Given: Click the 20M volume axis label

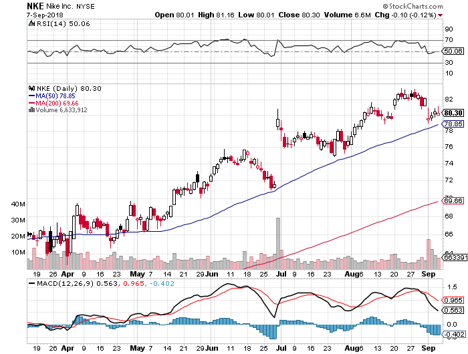Looking at the screenshot, I should 18,236.
